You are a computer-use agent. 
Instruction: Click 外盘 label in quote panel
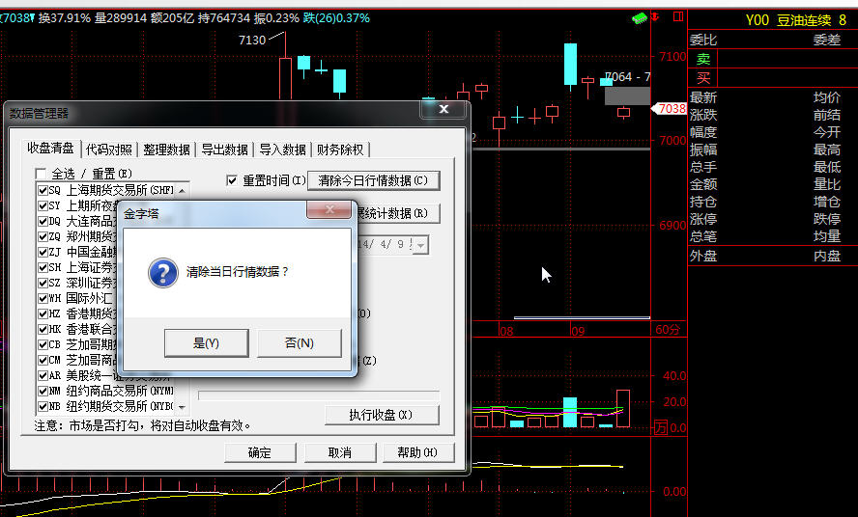click(x=703, y=256)
